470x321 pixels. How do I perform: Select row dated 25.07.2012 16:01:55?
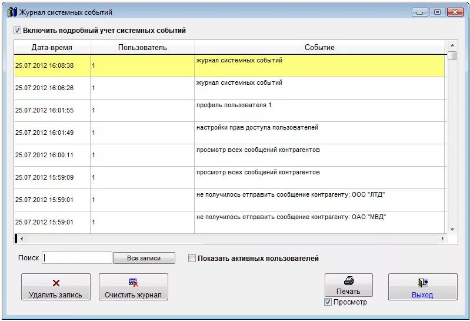point(230,110)
